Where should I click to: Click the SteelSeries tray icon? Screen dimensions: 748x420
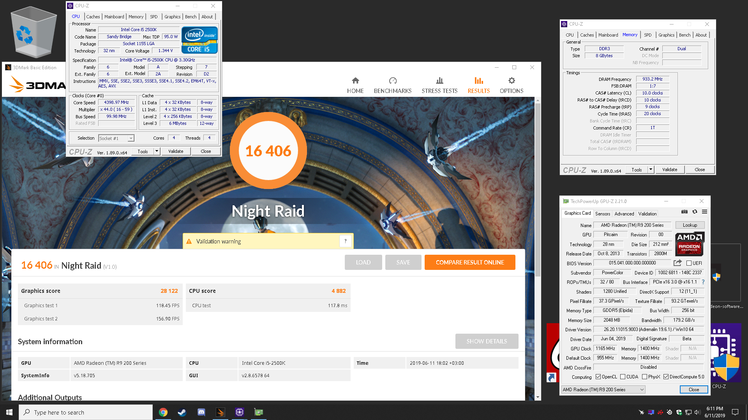coord(669,412)
